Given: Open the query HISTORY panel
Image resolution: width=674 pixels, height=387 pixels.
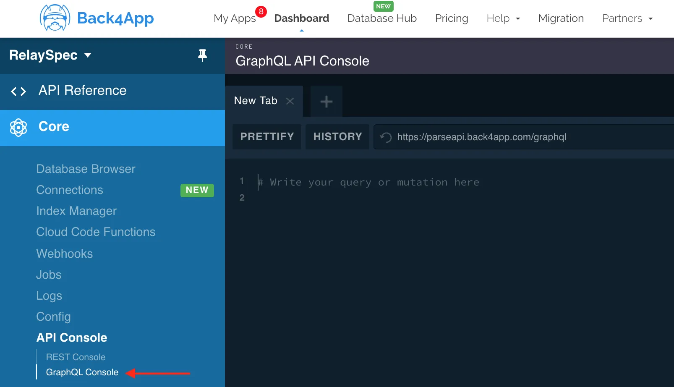Looking at the screenshot, I should pyautogui.click(x=337, y=137).
